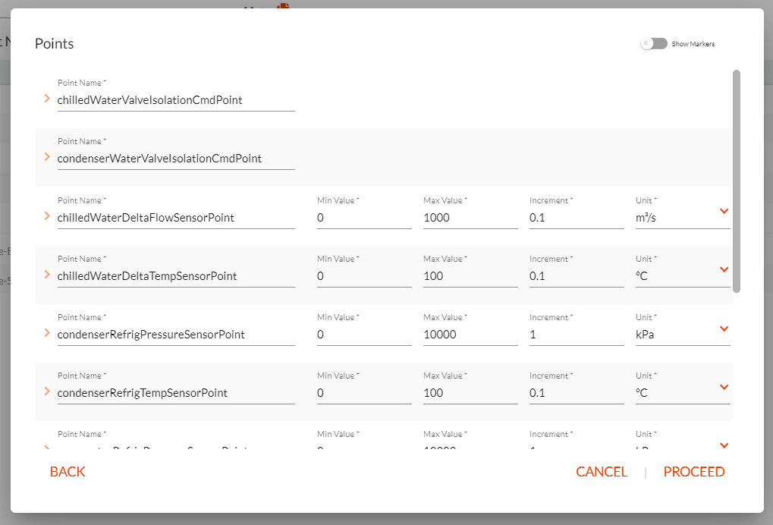Click the BACK button
Screen dimensions: 773x525
68,472
